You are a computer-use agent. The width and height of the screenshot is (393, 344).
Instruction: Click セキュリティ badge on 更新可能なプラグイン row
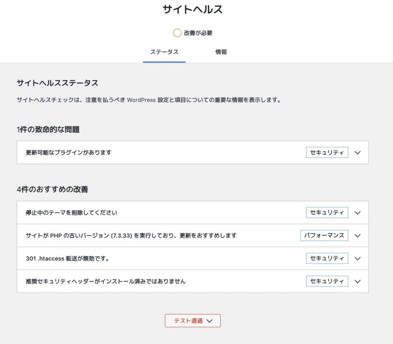tap(327, 152)
